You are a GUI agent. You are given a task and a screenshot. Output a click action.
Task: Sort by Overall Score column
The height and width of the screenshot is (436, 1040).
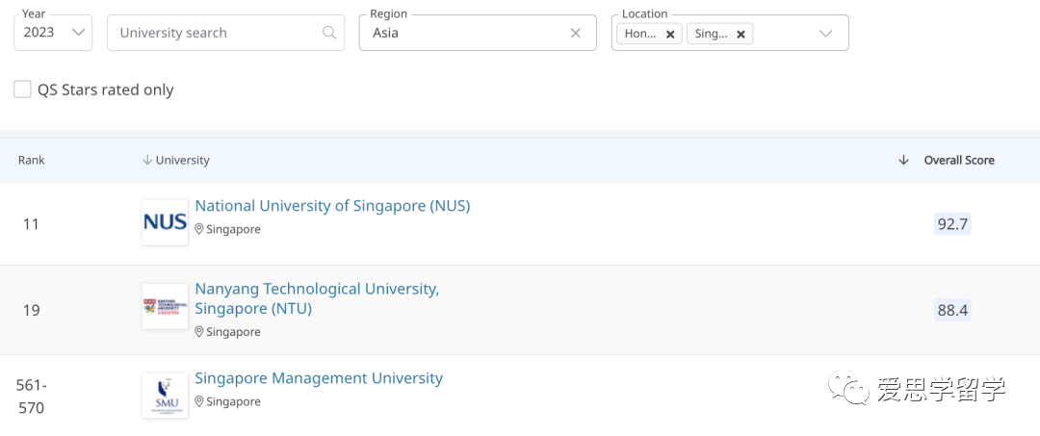tap(959, 161)
